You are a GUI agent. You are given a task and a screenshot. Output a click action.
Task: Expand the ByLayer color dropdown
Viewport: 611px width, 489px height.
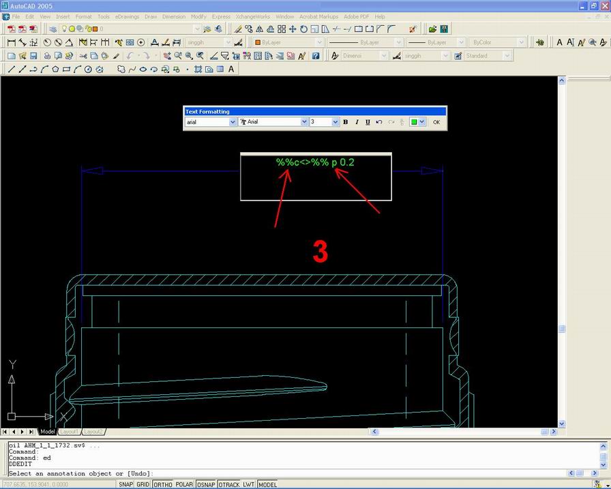pyautogui.click(x=318, y=42)
